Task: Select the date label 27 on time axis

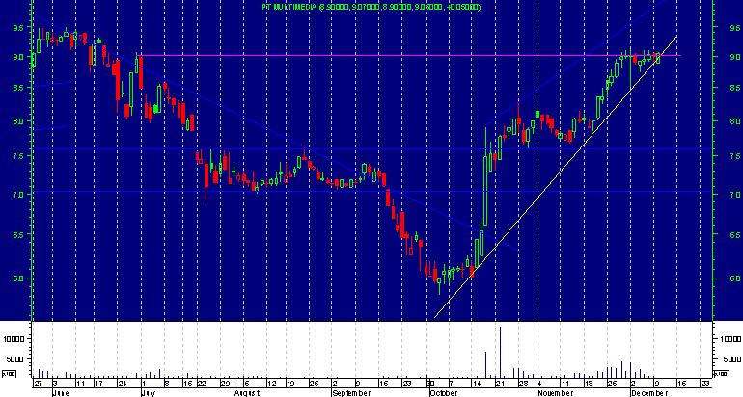Action: tap(38, 384)
